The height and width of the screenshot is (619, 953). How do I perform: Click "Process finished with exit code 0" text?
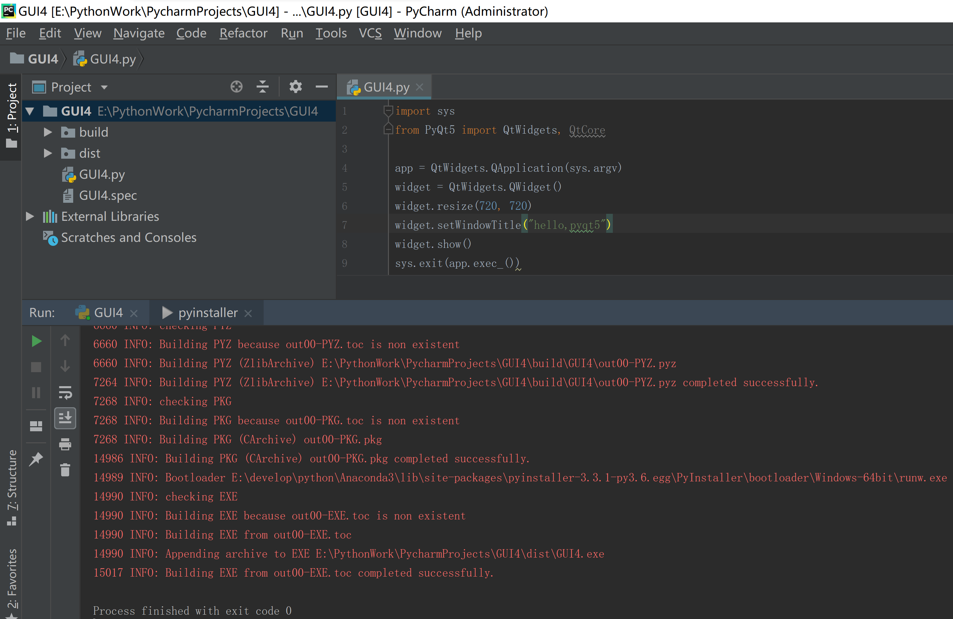(x=192, y=611)
